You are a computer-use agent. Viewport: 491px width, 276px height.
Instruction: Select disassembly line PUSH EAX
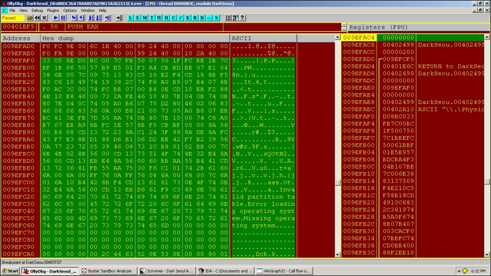tap(83, 26)
